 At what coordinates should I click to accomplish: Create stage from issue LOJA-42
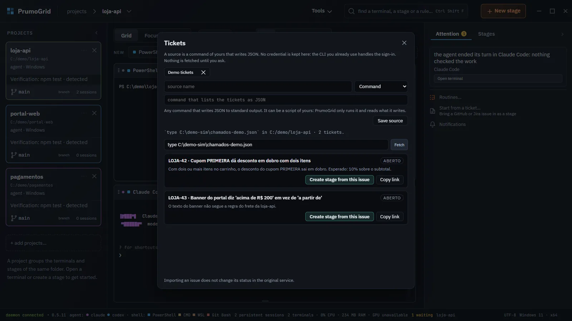[339, 180]
